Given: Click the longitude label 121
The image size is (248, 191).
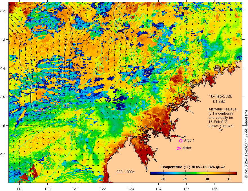Looking at the screenshot, I should click(x=75, y=189).
